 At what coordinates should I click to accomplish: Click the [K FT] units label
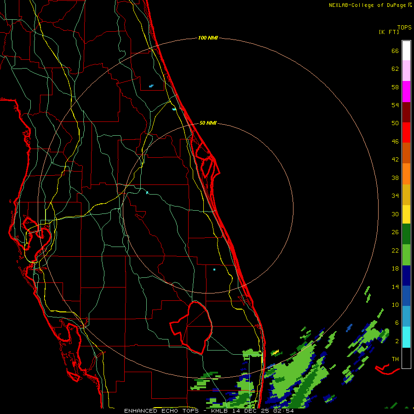(389, 32)
